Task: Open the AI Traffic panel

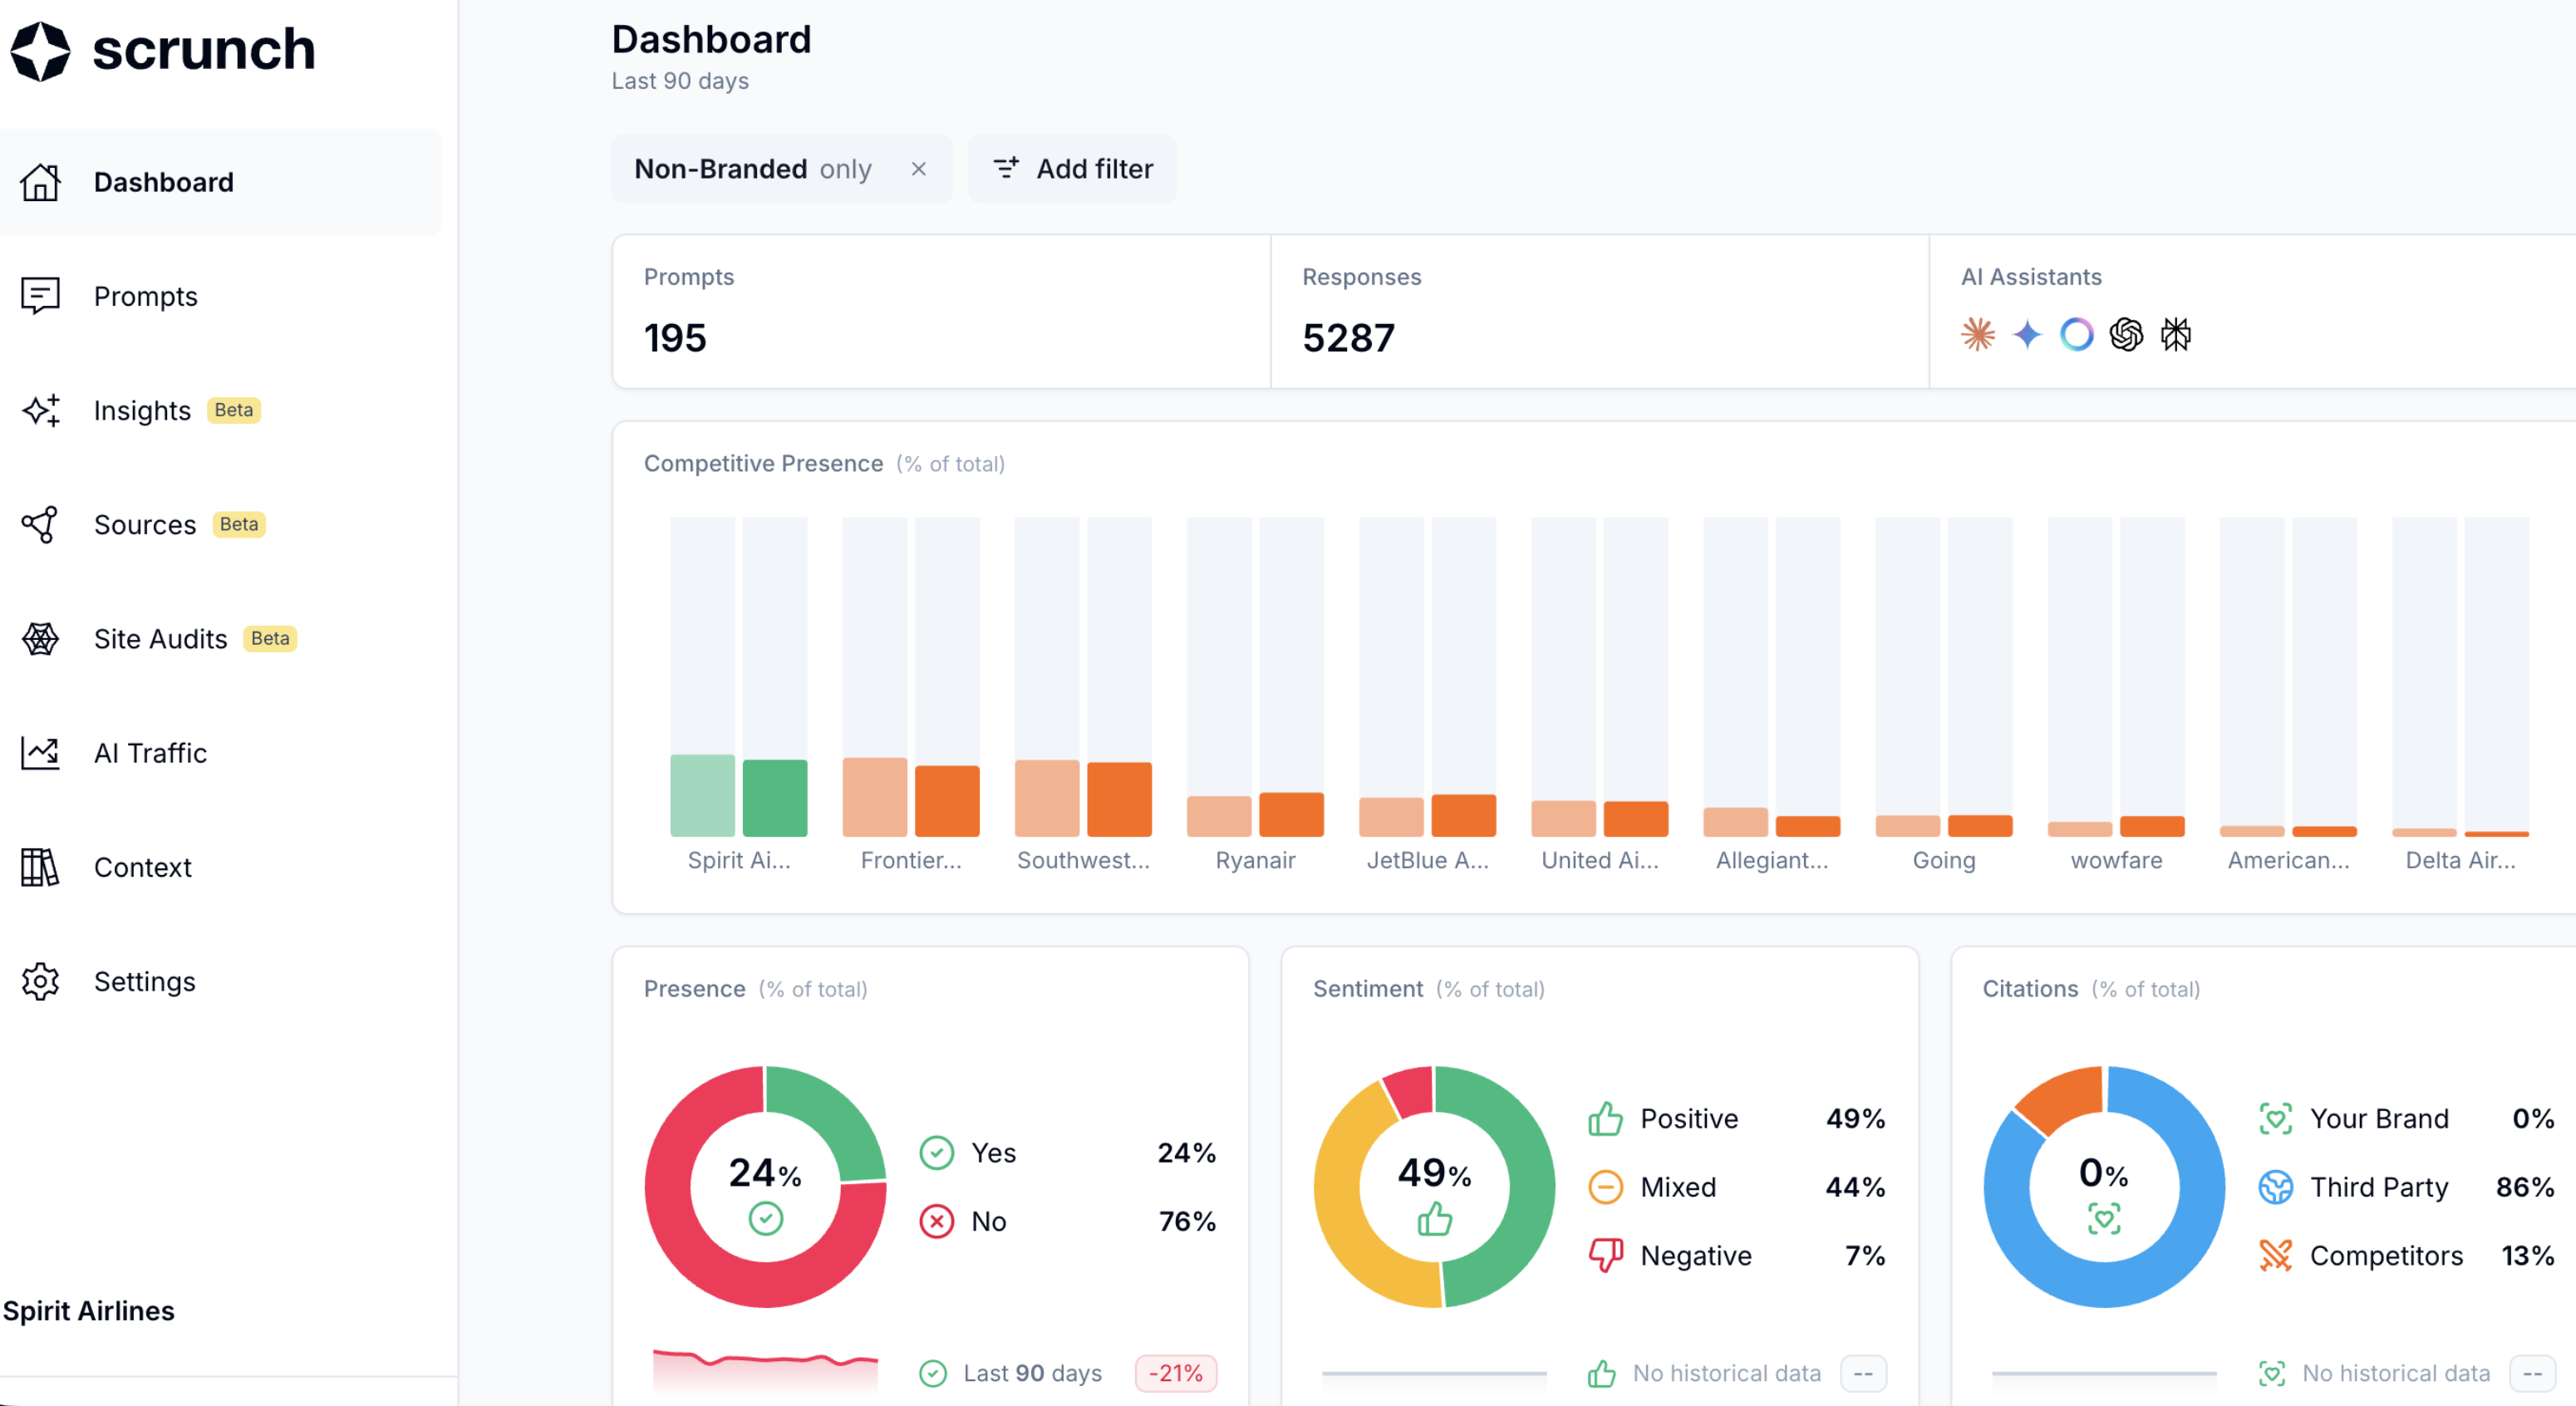Action: coord(150,753)
